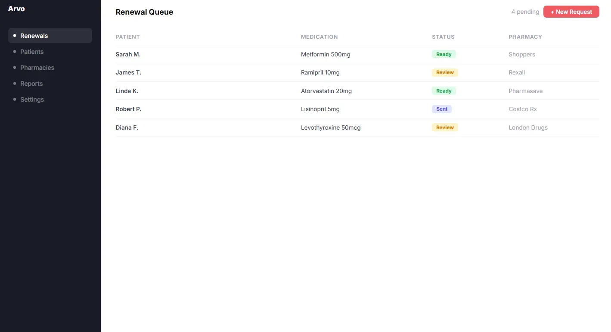Viewport: 611px width, 332px height.
Task: Click the Review badge for Ramipril 10mg
Action: pos(445,72)
